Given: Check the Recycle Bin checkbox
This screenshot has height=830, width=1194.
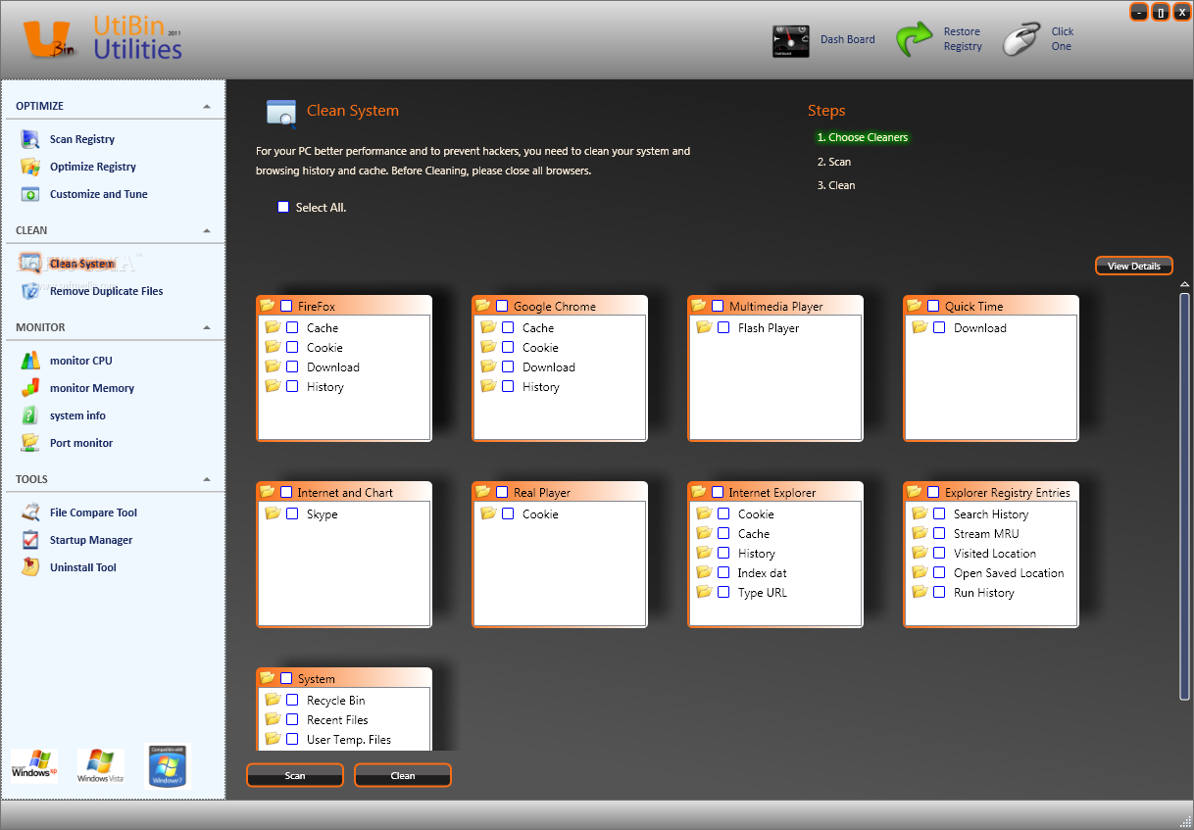Looking at the screenshot, I should pos(292,701).
